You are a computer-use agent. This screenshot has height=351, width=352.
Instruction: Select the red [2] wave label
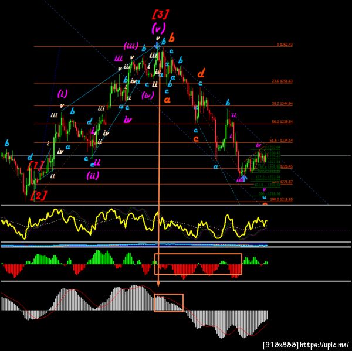[x=39, y=196]
